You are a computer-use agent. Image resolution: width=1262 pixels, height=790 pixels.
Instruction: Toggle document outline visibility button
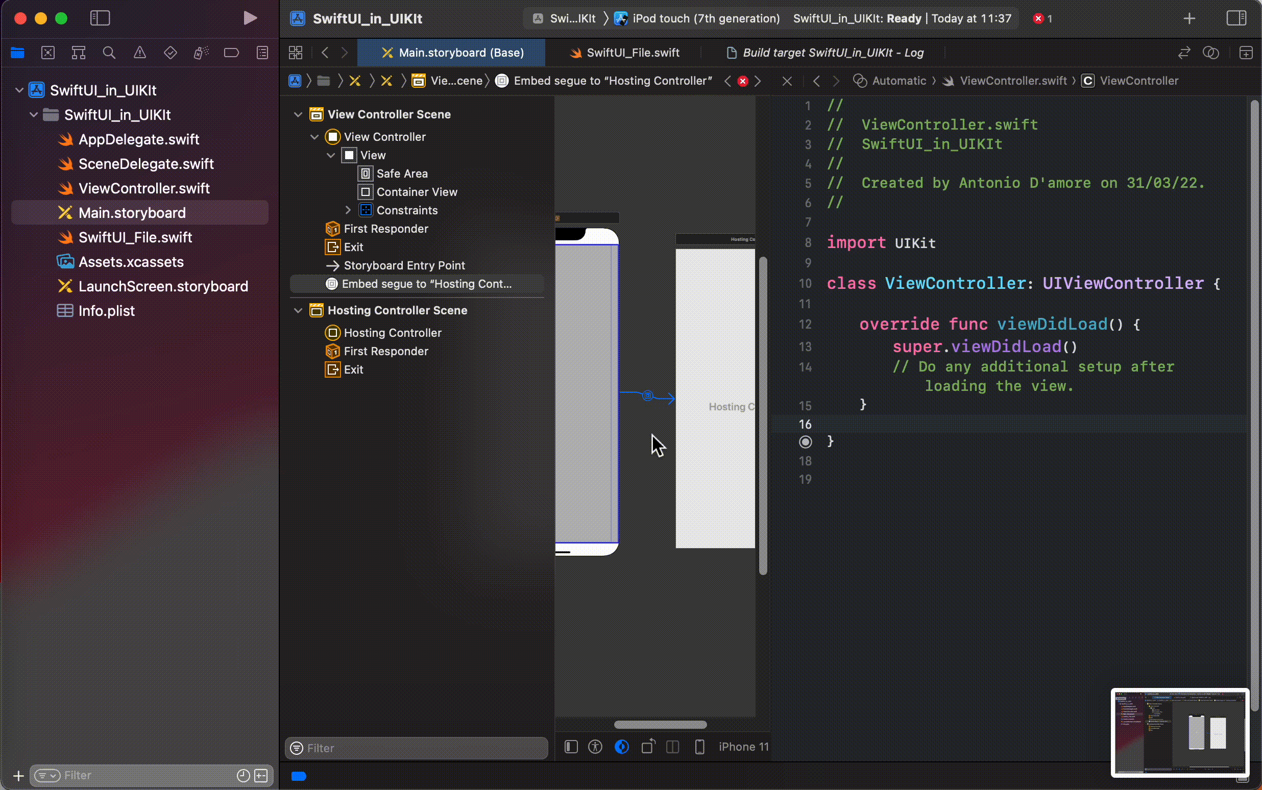click(x=571, y=747)
